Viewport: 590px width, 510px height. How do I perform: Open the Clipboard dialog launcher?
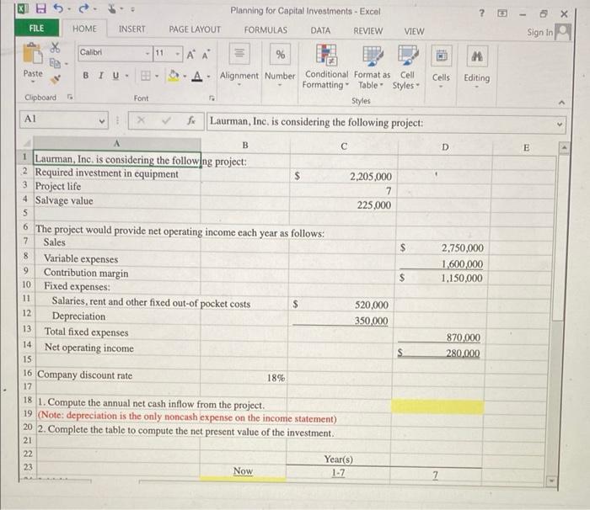tap(70, 97)
